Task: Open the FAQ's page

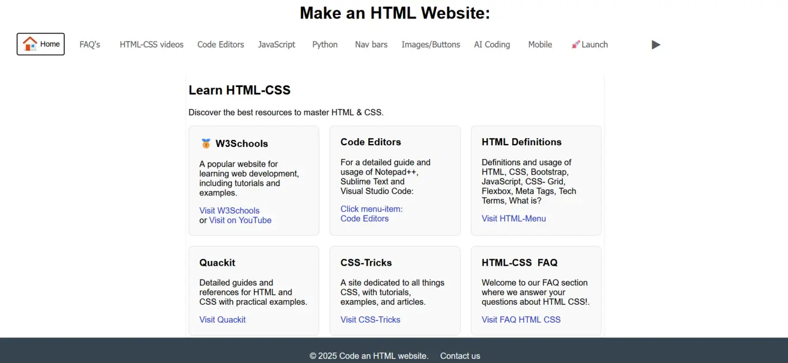Action: pyautogui.click(x=89, y=44)
